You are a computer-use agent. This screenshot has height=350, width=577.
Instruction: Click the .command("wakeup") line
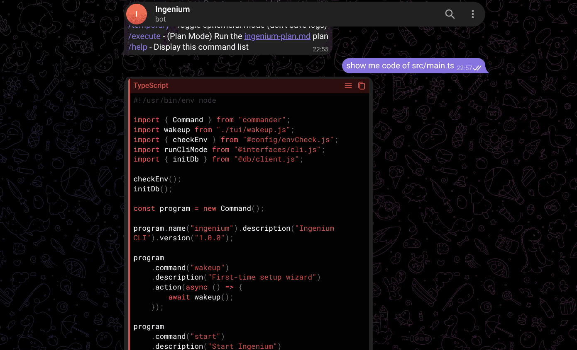190,268
